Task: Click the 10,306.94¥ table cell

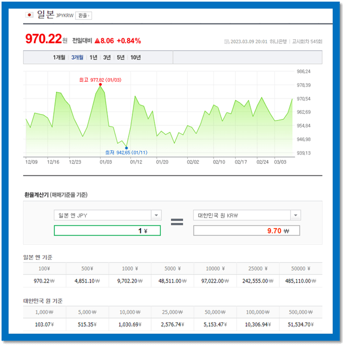Action: pyautogui.click(x=258, y=324)
